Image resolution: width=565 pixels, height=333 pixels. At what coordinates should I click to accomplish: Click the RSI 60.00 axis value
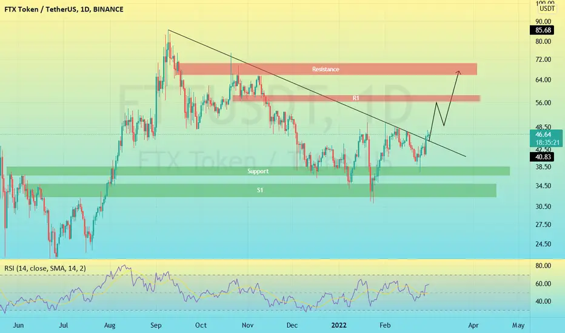point(543,284)
